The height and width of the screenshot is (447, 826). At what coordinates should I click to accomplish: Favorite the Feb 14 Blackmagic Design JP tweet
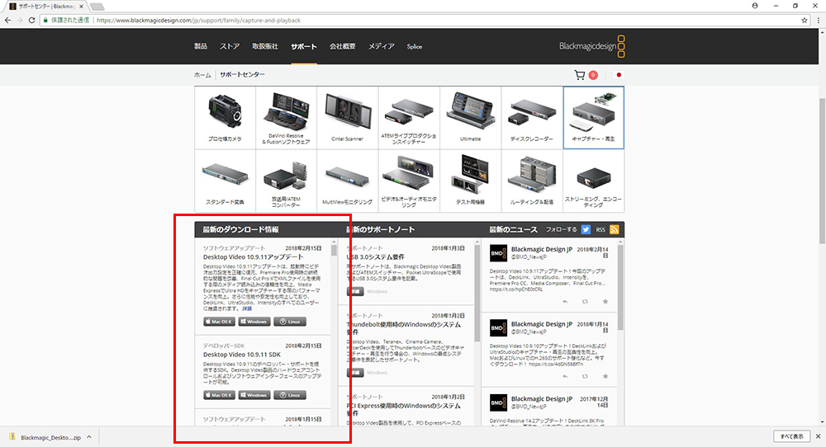[605, 302]
